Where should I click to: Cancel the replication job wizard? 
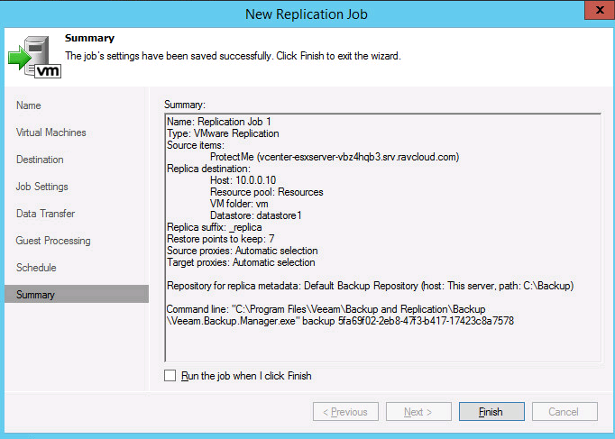tap(564, 412)
